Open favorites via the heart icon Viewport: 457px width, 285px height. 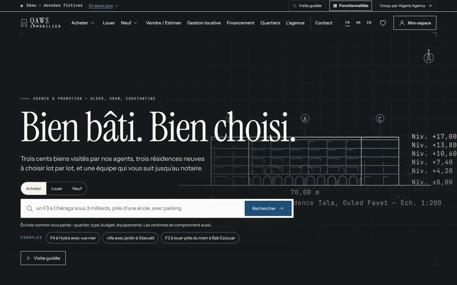(383, 23)
